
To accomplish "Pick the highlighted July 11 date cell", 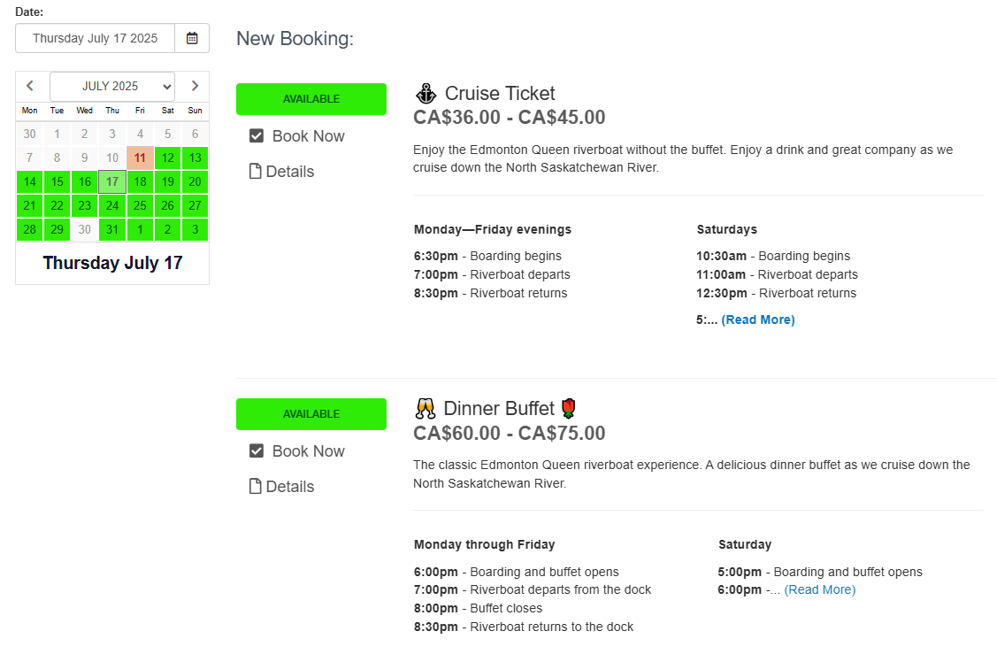I will pyautogui.click(x=140, y=158).
